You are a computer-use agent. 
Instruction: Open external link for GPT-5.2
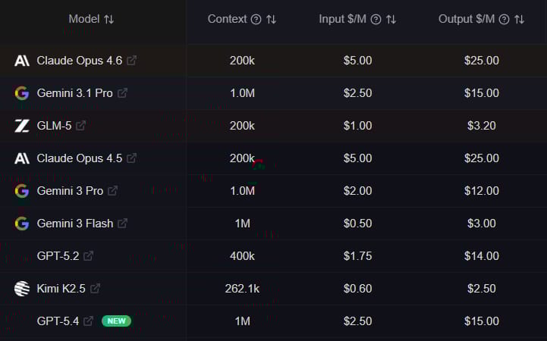click(88, 255)
